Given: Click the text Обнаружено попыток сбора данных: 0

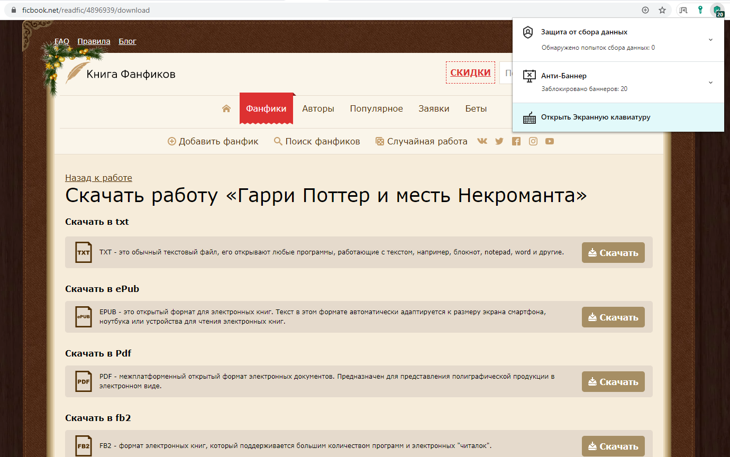Looking at the screenshot, I should [x=598, y=48].
